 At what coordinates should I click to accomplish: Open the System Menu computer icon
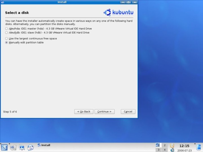[13, 147]
